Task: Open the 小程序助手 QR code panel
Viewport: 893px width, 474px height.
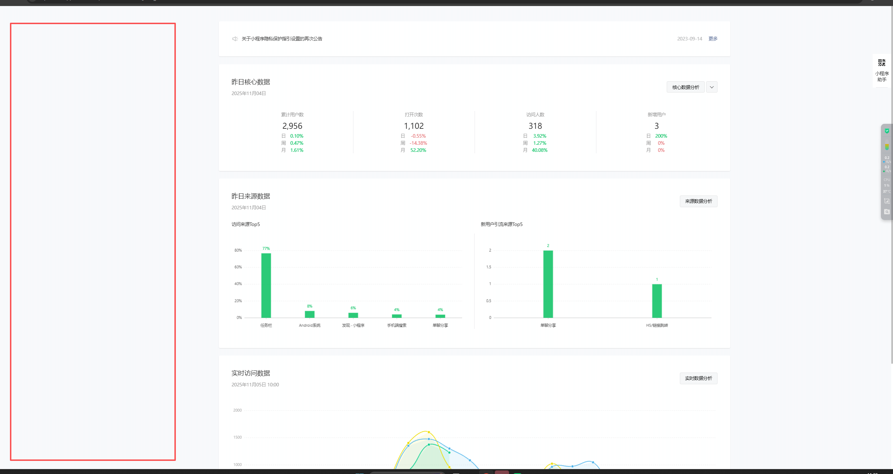Action: point(882,70)
